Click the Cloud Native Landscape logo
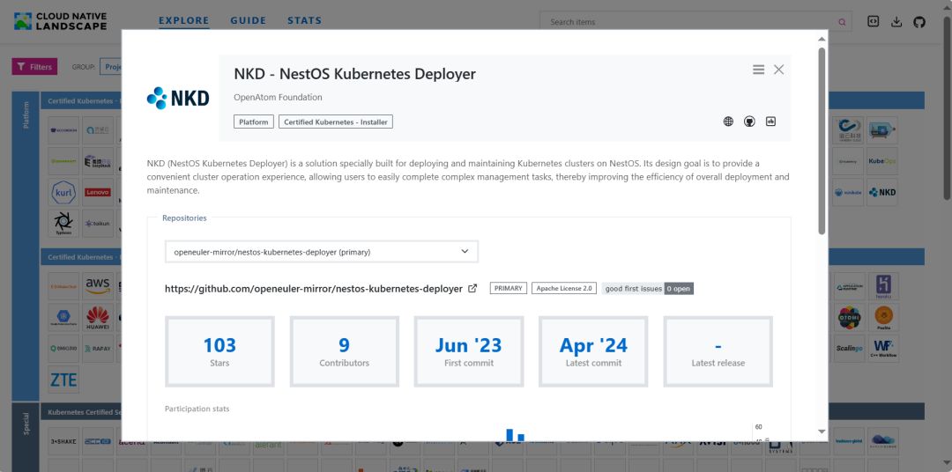The image size is (952, 472). 60,21
